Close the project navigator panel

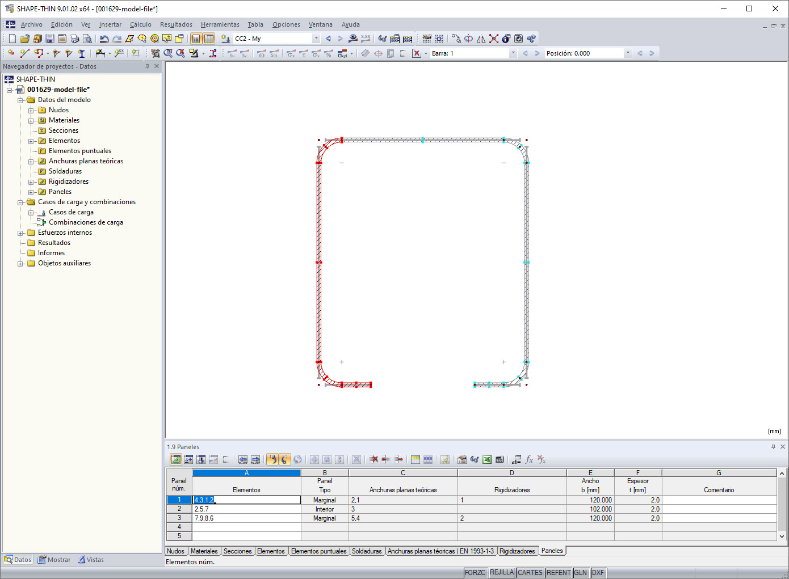pyautogui.click(x=157, y=66)
